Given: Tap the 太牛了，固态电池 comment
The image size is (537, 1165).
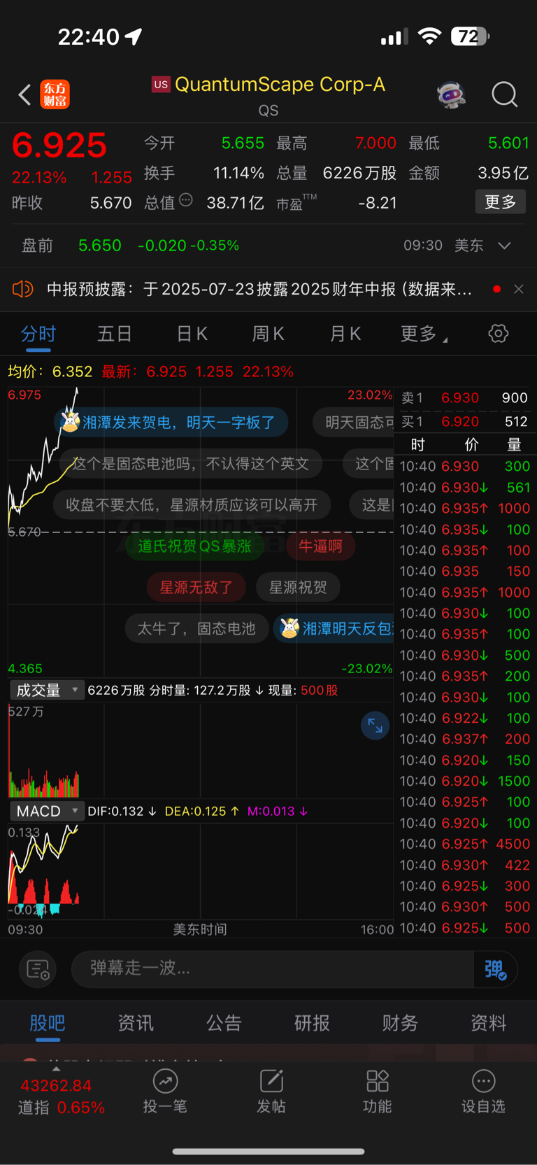Looking at the screenshot, I should (x=196, y=629).
